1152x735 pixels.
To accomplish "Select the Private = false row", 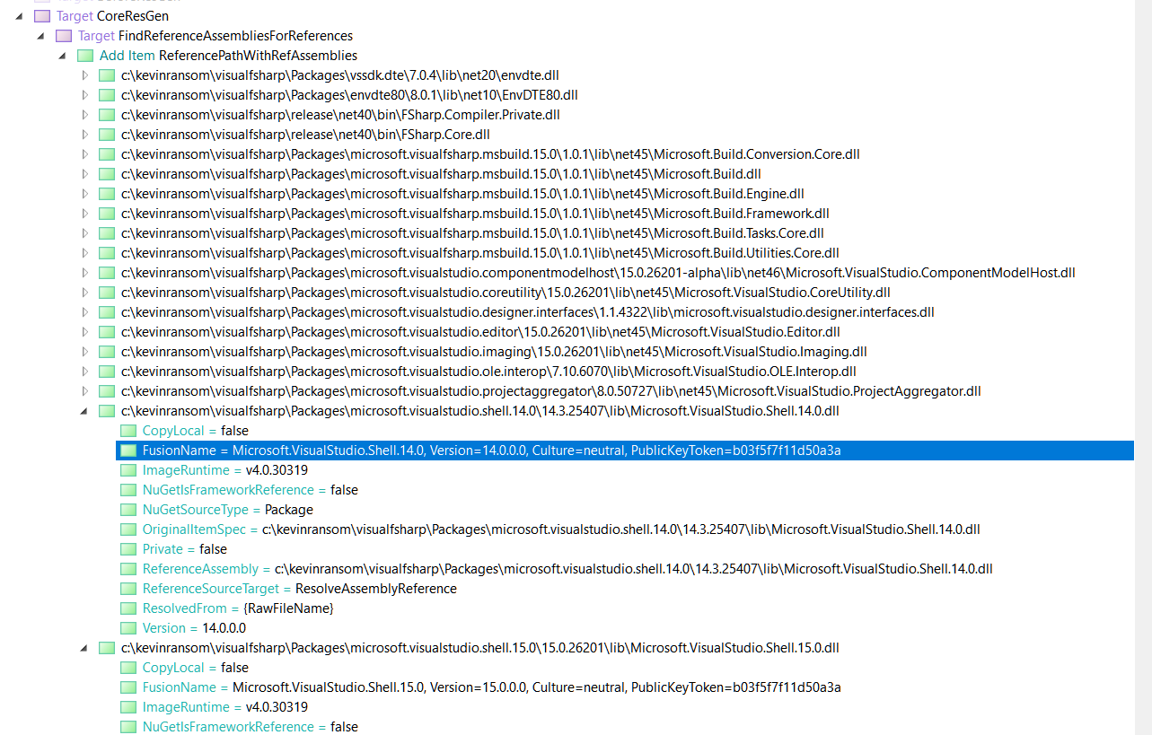I will coord(185,549).
